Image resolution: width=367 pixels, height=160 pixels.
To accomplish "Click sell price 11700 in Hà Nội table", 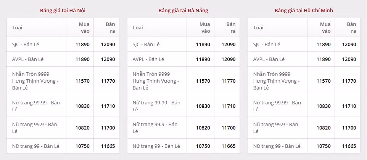I will 108,128.
